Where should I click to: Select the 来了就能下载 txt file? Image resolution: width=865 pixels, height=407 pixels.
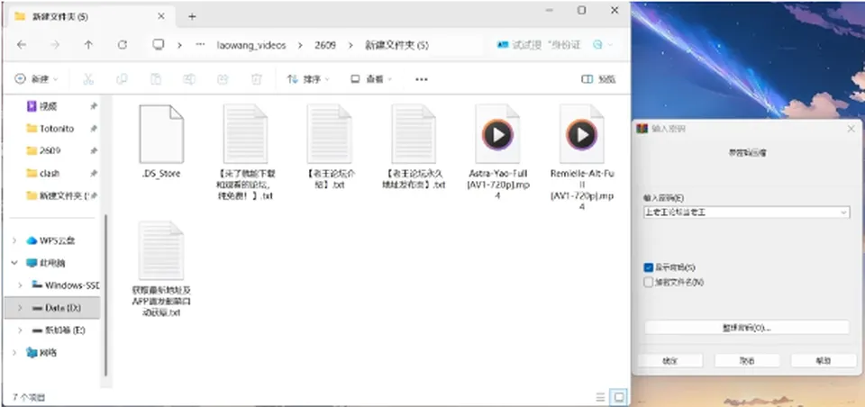pos(245,152)
